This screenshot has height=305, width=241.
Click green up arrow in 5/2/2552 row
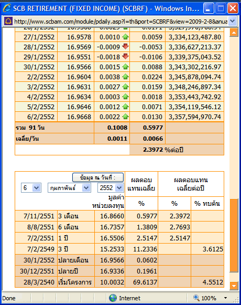click(126, 107)
